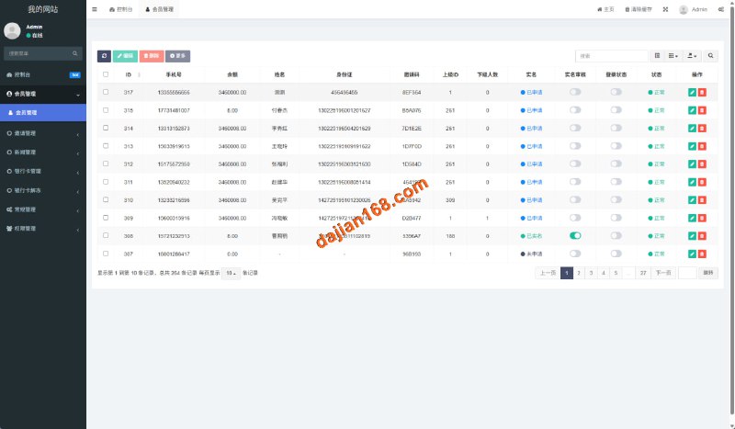The width and height of the screenshot is (735, 429).
Task: Switch to the 控制台 tab
Action: coord(120,8)
